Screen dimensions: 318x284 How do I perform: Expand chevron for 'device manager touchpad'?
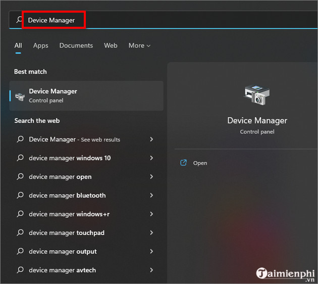(151, 232)
